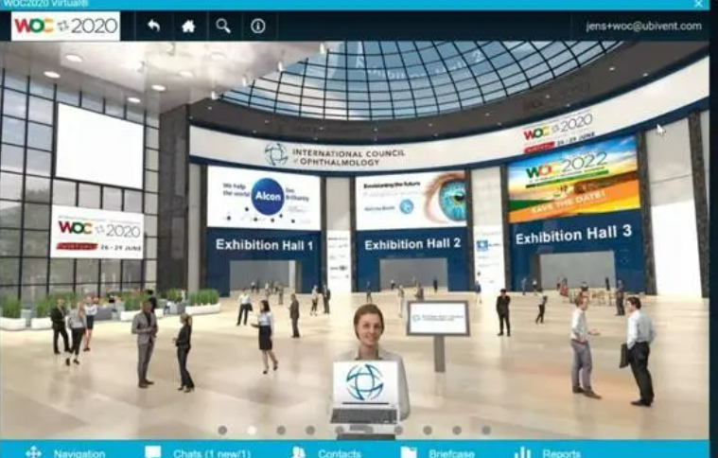Screen dimensions: 718x458
Task: Click the Alcon banner above Hall 1
Action: [263, 197]
